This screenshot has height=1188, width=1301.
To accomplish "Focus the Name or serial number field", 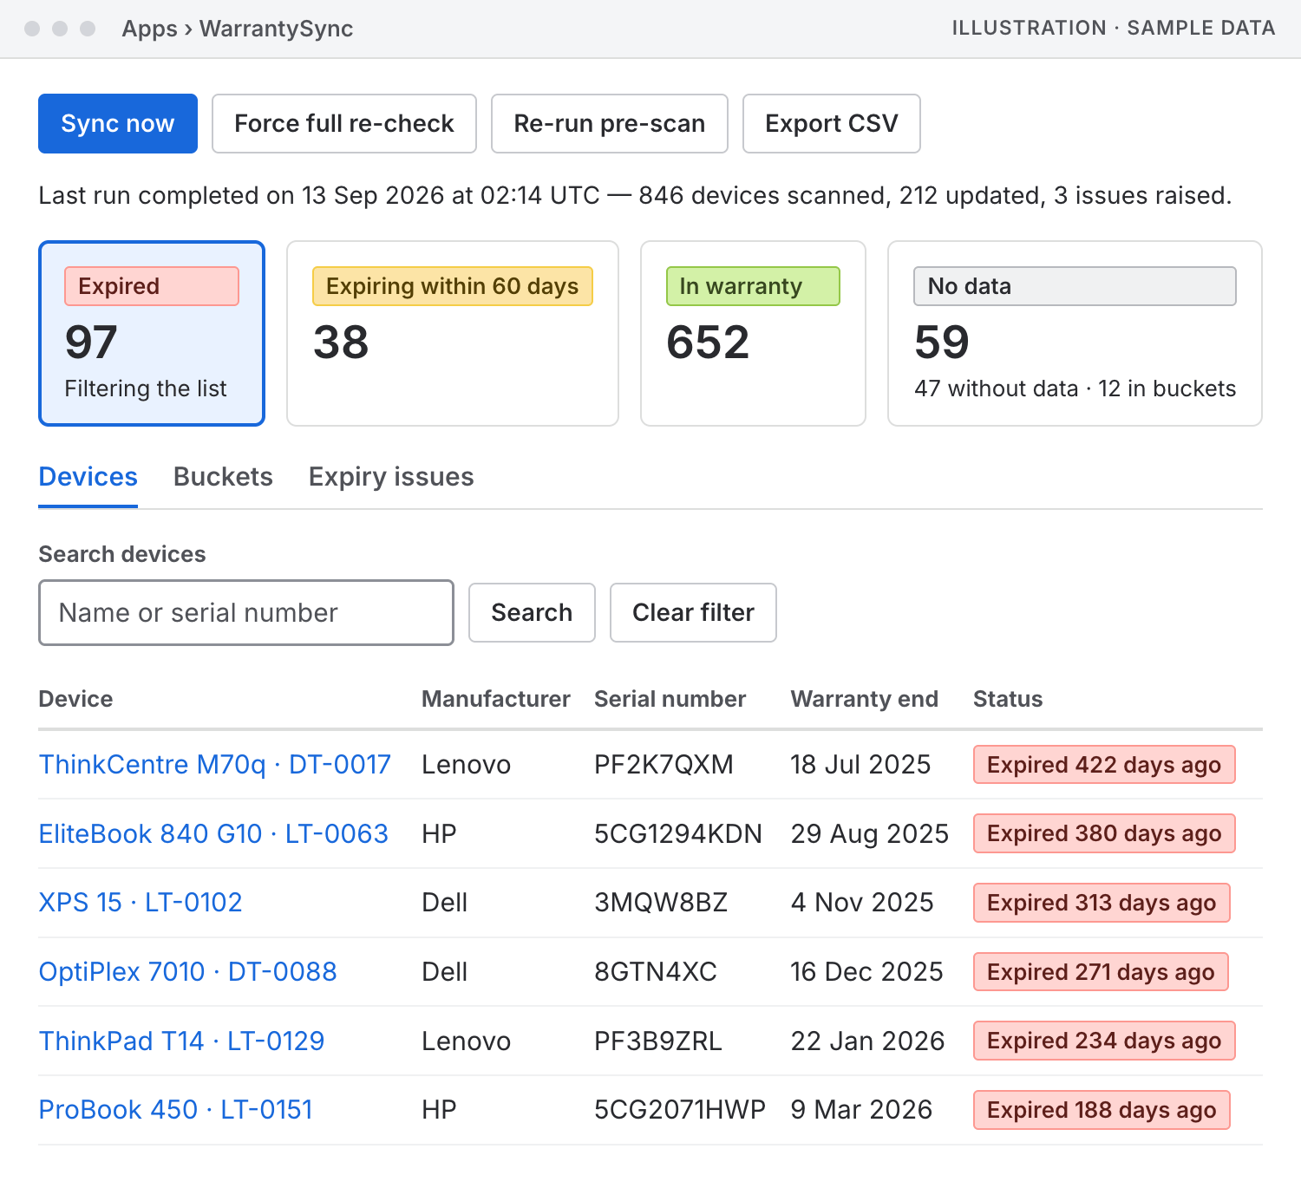I will click(246, 613).
